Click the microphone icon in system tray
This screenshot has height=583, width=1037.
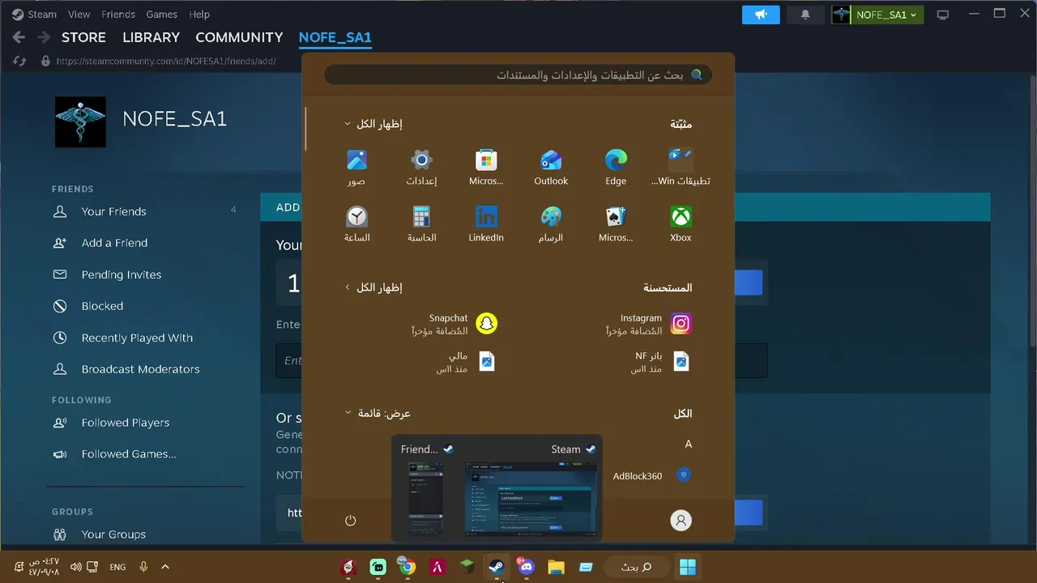tap(143, 567)
